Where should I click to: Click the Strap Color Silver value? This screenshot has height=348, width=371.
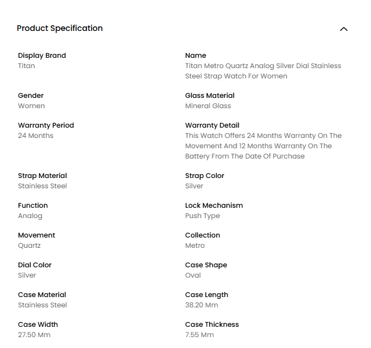tap(194, 186)
